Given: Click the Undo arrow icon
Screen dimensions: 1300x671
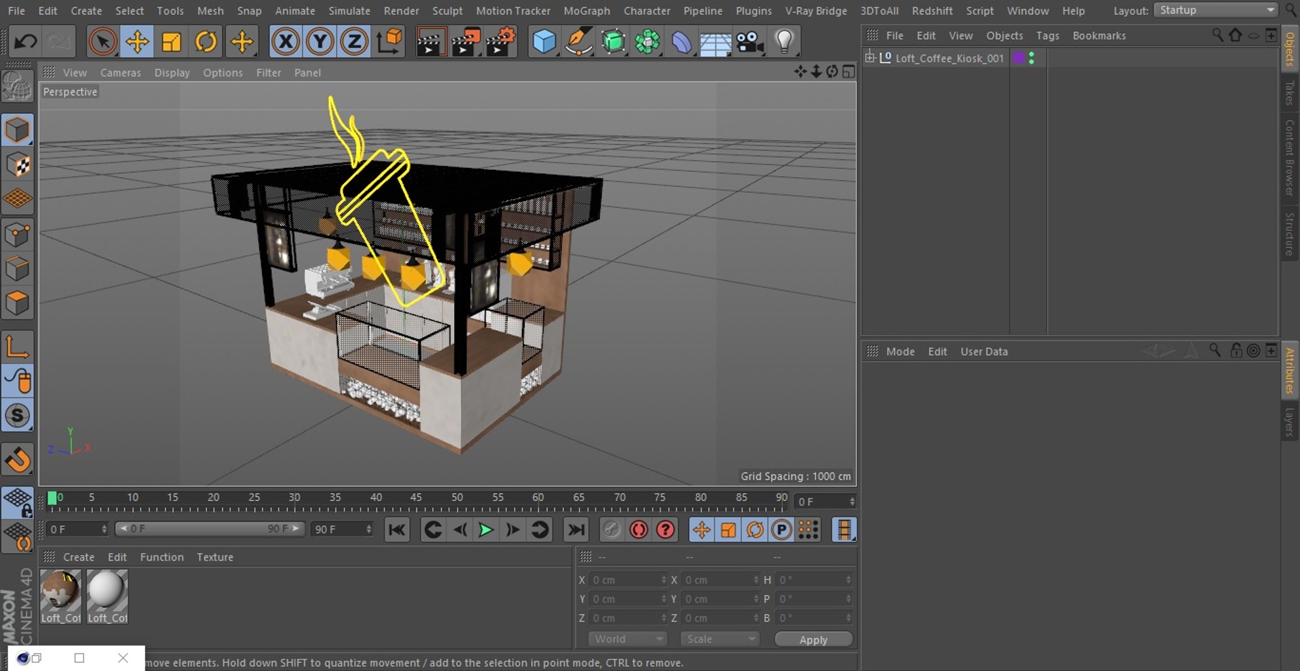Looking at the screenshot, I should tap(26, 42).
